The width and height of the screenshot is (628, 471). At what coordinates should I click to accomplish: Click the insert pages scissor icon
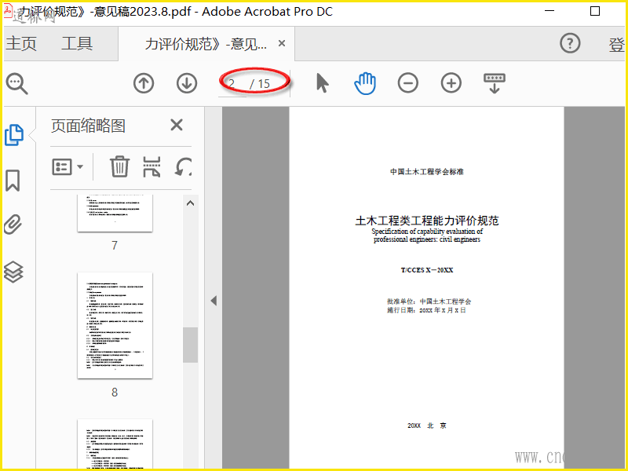[152, 166]
